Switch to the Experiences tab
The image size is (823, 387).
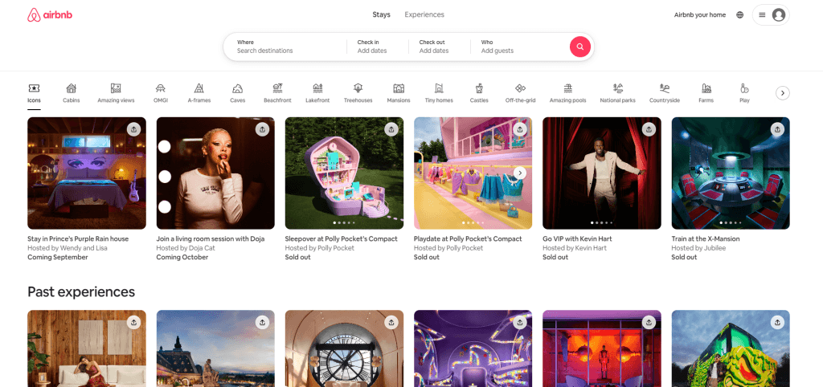(424, 14)
